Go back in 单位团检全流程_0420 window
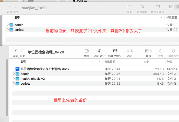 pyautogui.click(x=16, y=51)
